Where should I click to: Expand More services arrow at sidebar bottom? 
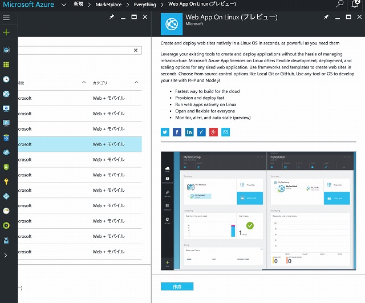pyautogui.click(x=6, y=255)
